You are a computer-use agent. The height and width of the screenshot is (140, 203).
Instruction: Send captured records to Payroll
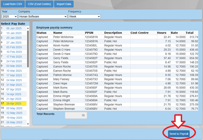pyautogui.click(x=178, y=133)
